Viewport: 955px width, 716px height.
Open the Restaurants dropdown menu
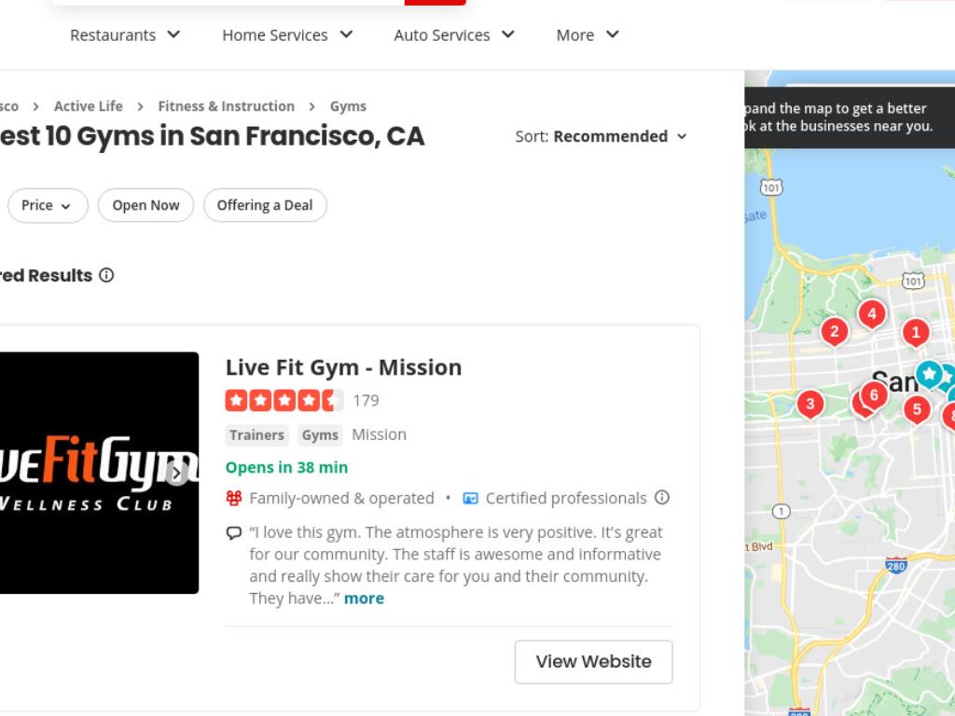(125, 35)
